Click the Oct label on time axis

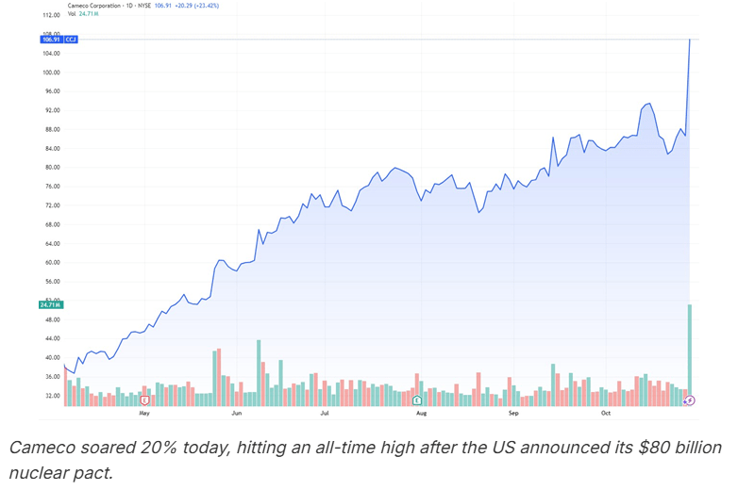(606, 413)
